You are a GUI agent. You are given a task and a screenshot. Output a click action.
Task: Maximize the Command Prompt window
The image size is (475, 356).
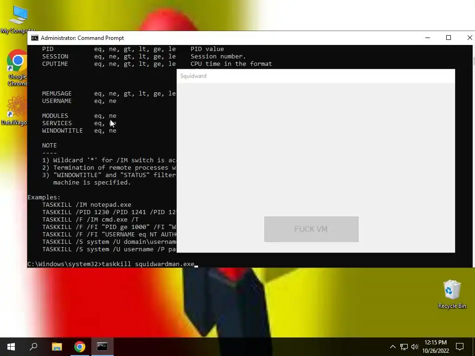(449, 38)
